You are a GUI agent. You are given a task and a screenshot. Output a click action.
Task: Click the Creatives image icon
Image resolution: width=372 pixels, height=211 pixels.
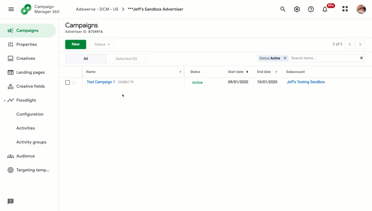click(x=10, y=59)
